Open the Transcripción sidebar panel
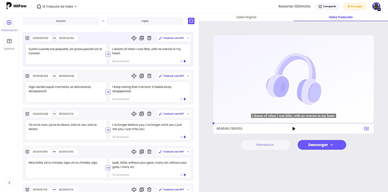This screenshot has height=192, width=388. click(9, 25)
